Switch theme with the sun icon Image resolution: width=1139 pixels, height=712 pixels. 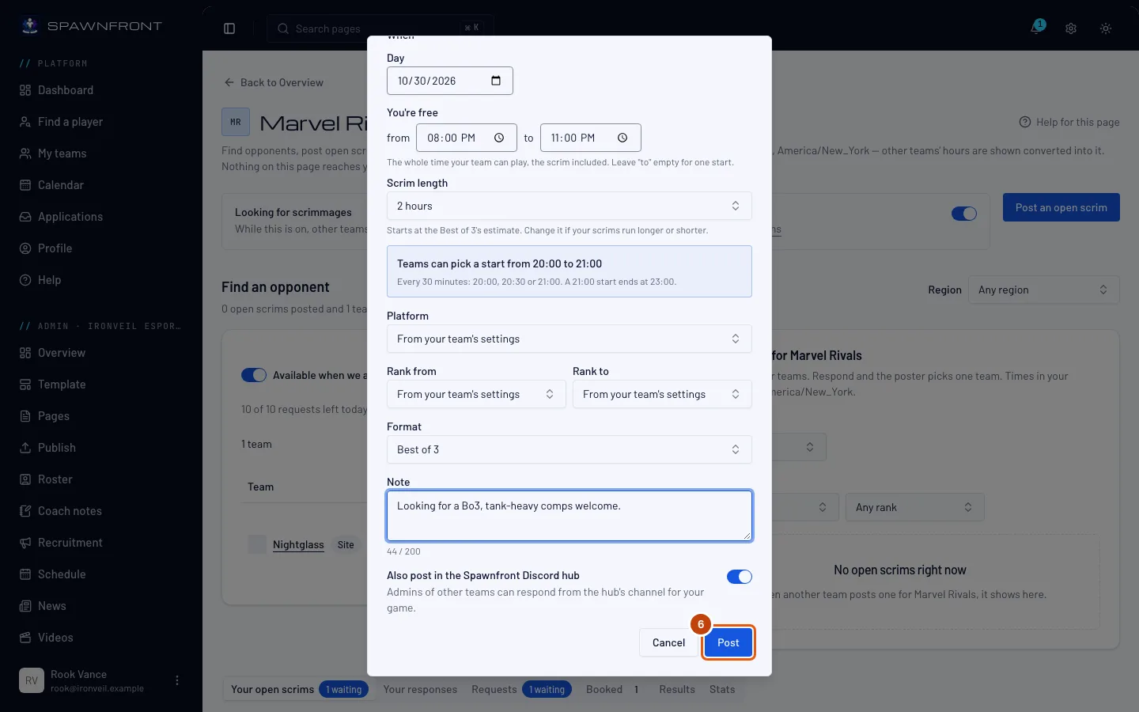[1106, 28]
